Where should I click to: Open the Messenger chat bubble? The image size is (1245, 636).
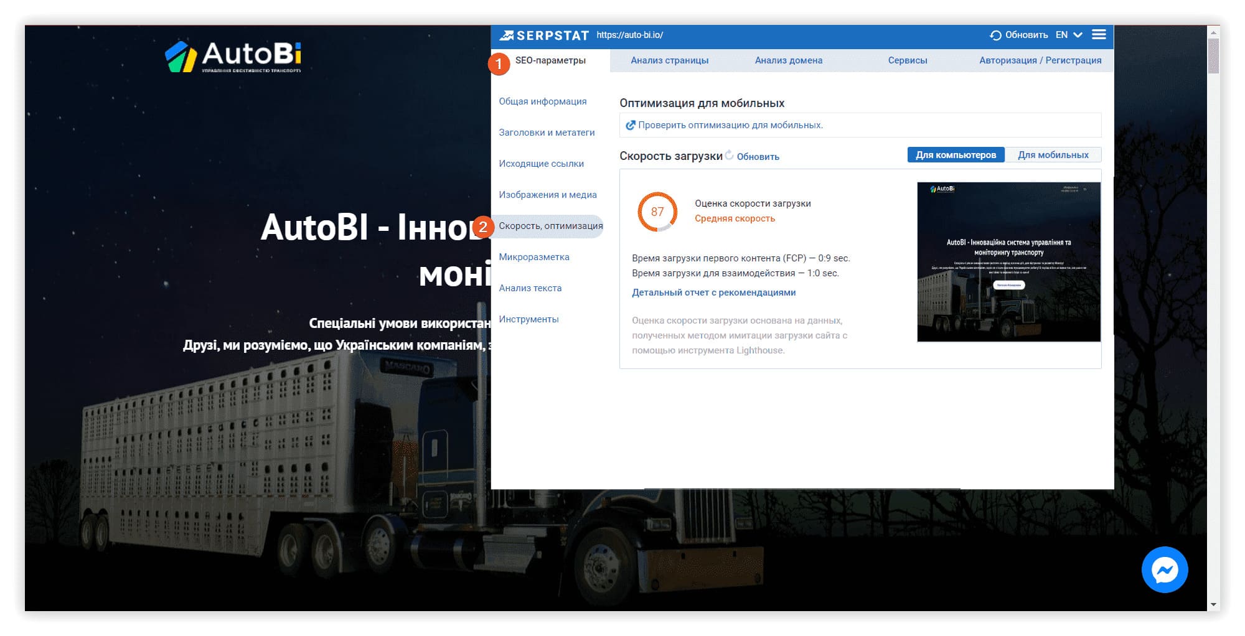tap(1165, 569)
